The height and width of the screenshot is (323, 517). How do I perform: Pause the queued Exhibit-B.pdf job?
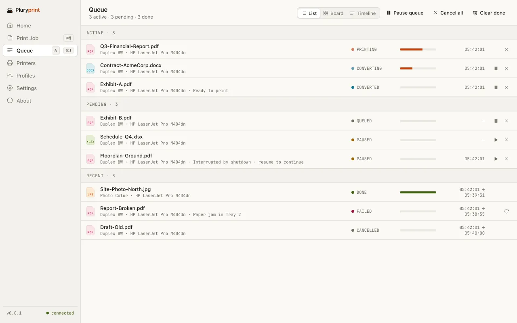click(496, 121)
